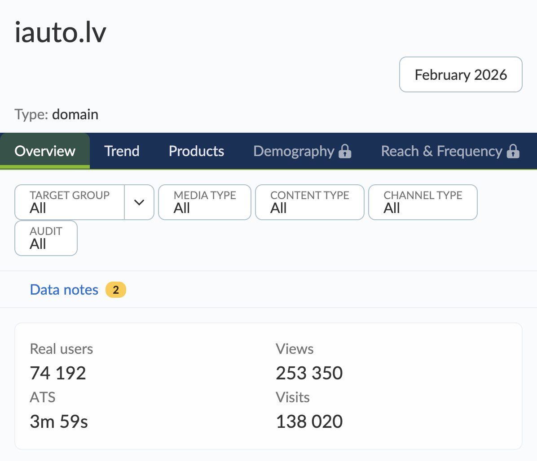This screenshot has height=461, width=537.
Task: Open the Audit filter dropdown
Action: coord(46,238)
